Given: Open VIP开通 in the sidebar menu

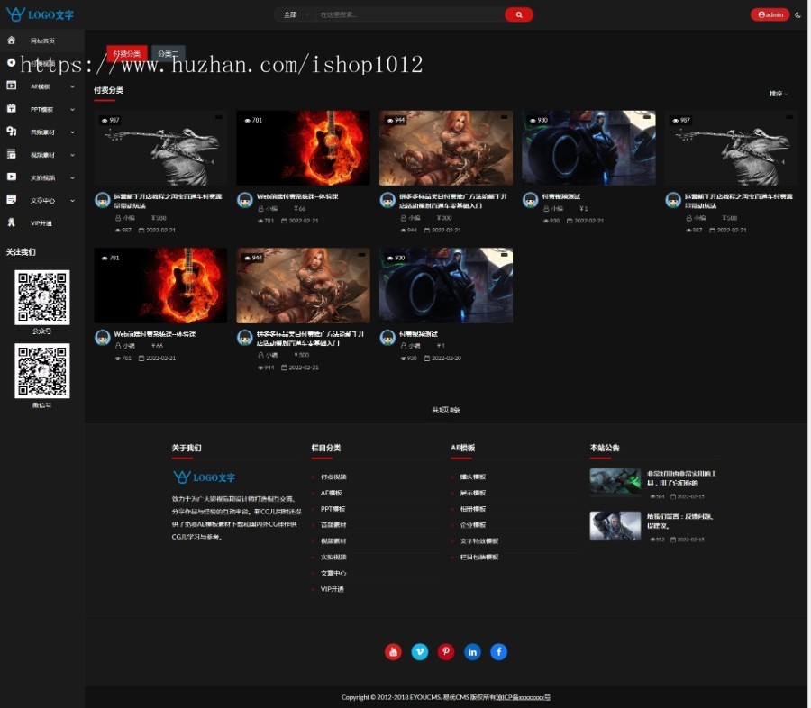Looking at the screenshot, I should coord(41,222).
